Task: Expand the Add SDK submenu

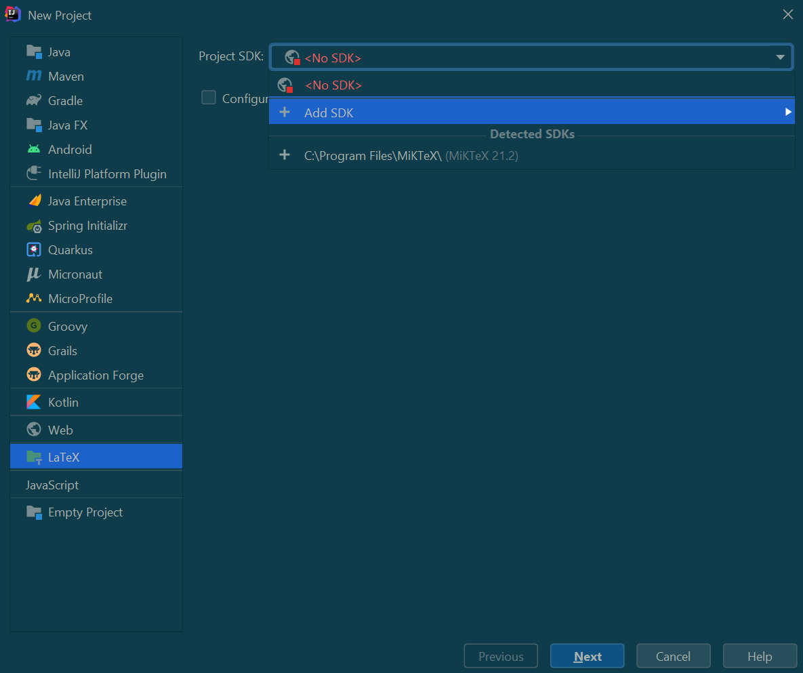Action: (x=788, y=113)
